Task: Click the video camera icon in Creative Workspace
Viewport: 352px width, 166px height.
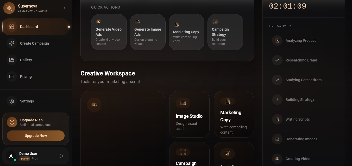Action: click(94, 105)
